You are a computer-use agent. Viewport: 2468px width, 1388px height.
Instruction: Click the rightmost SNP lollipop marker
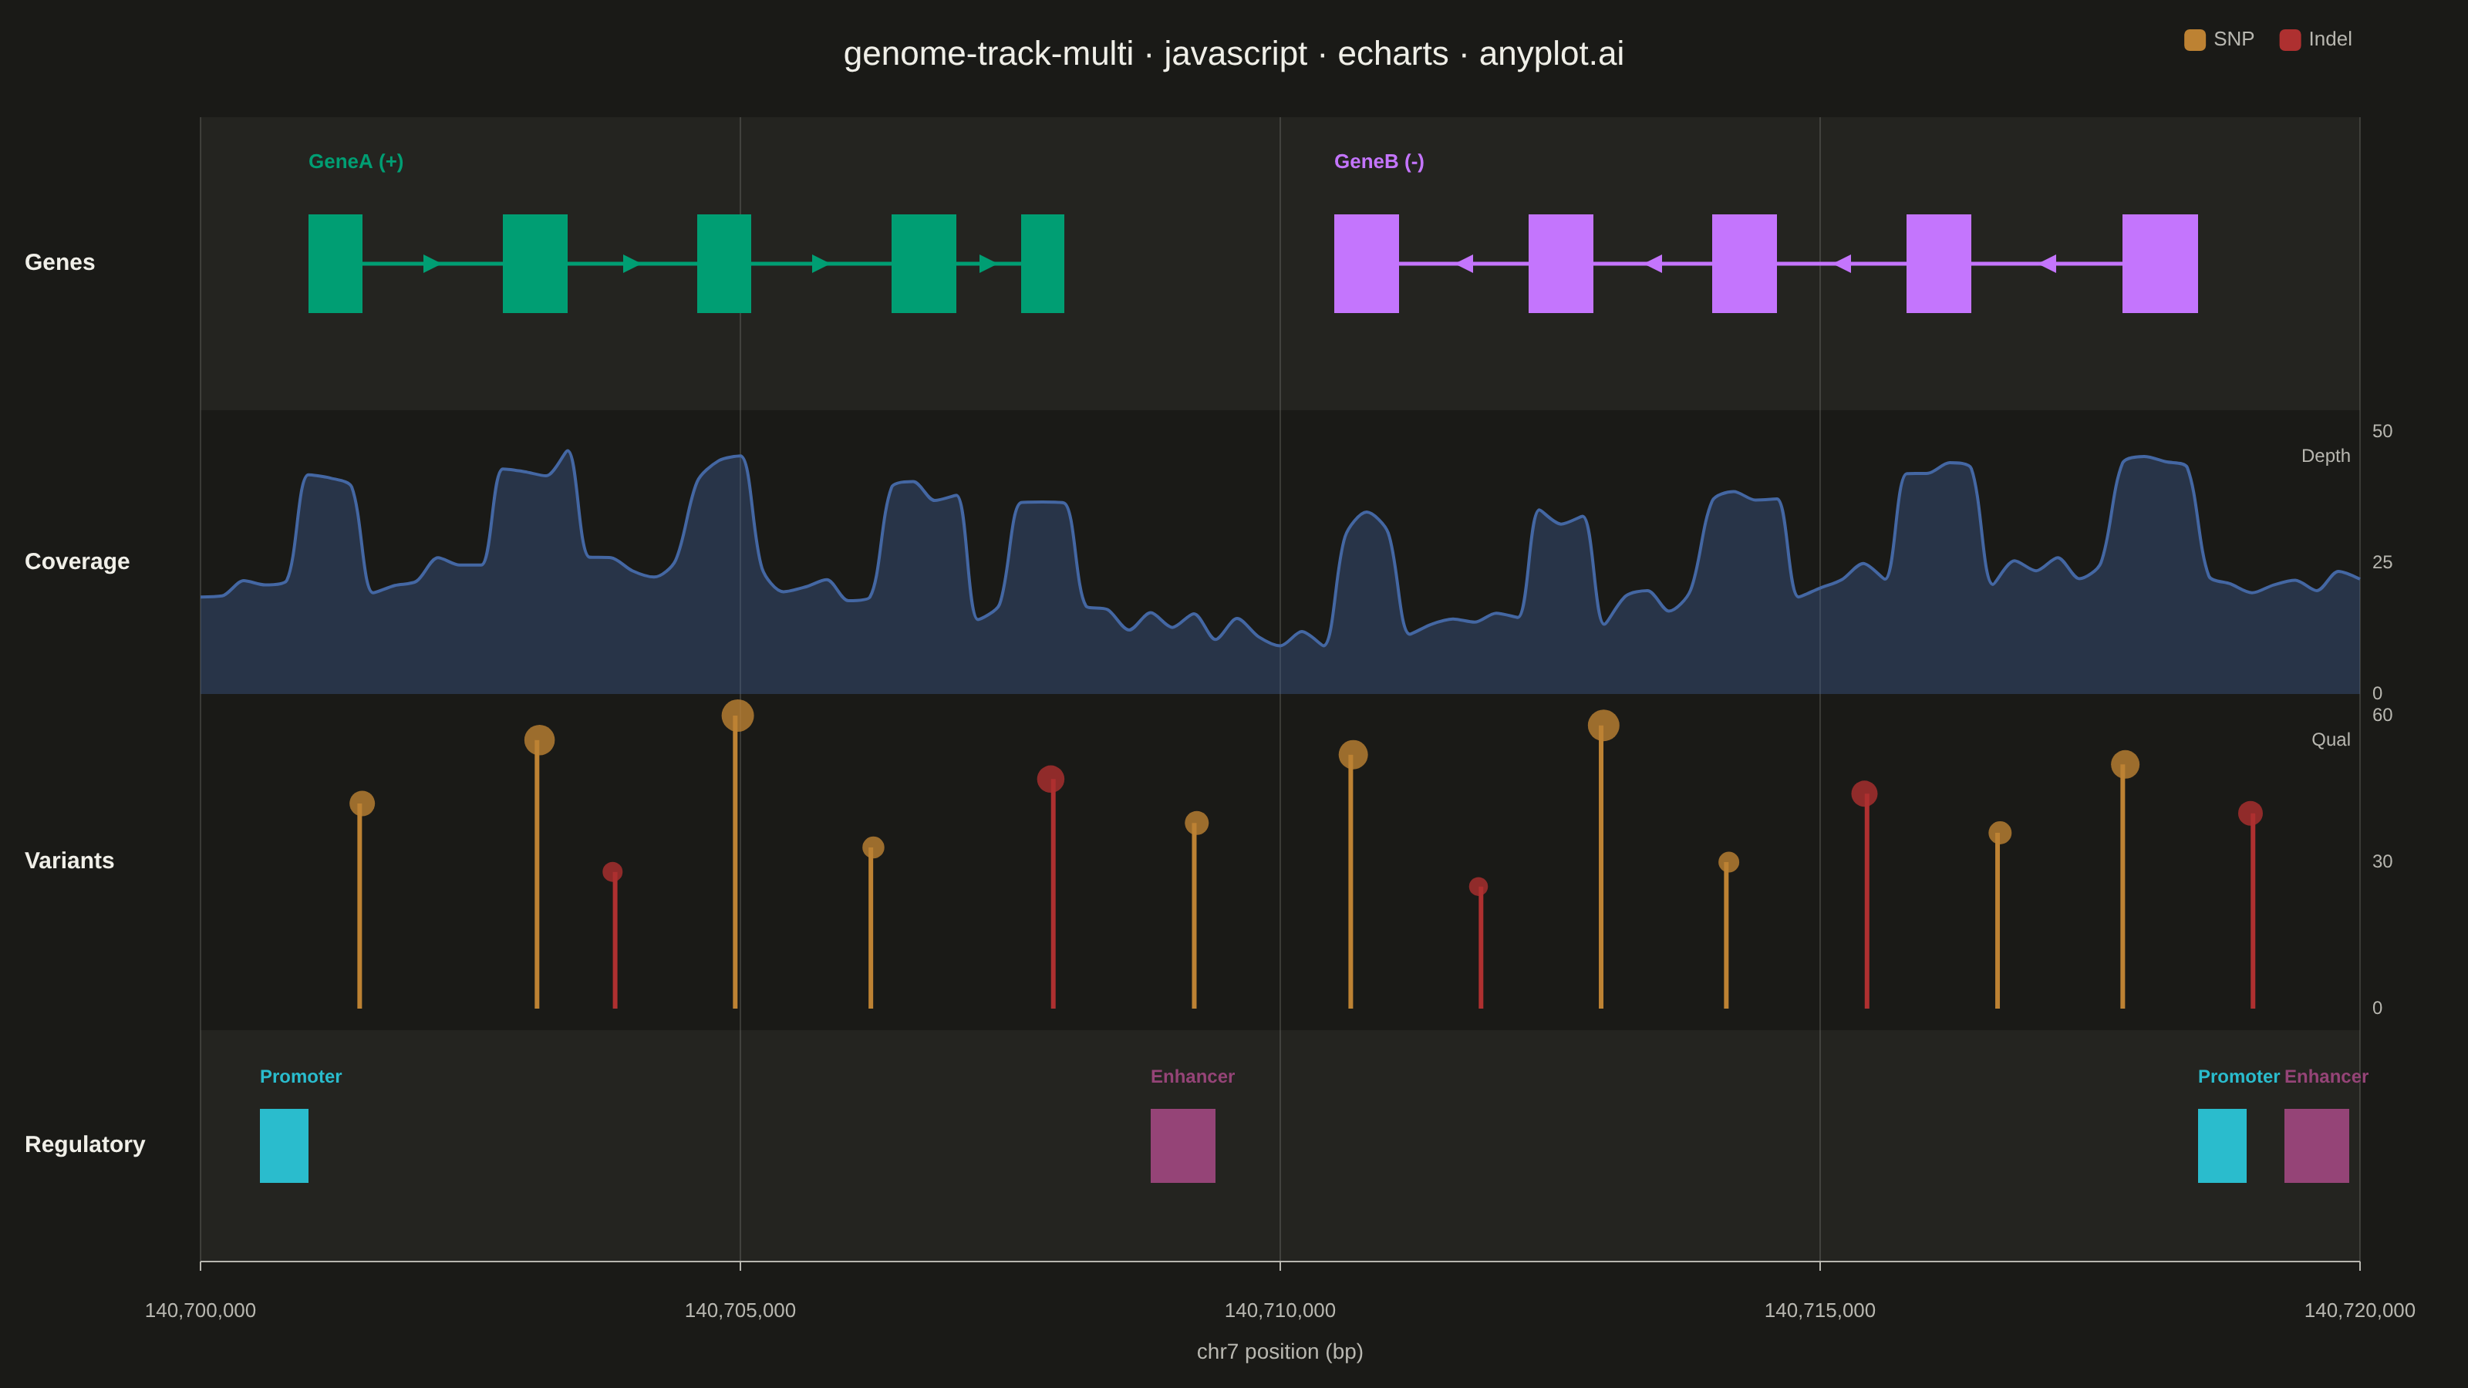coord(2125,764)
